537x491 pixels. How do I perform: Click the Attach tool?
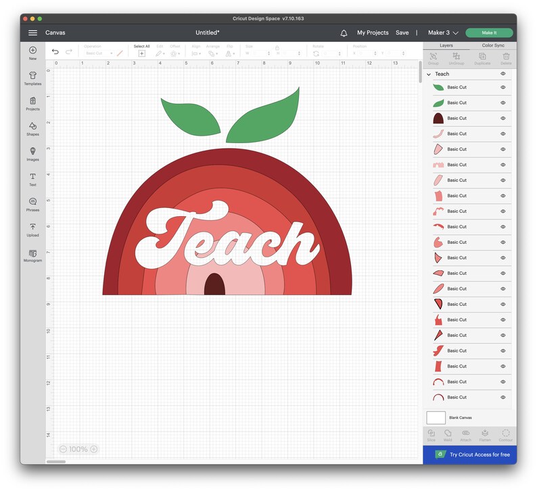[x=466, y=435]
